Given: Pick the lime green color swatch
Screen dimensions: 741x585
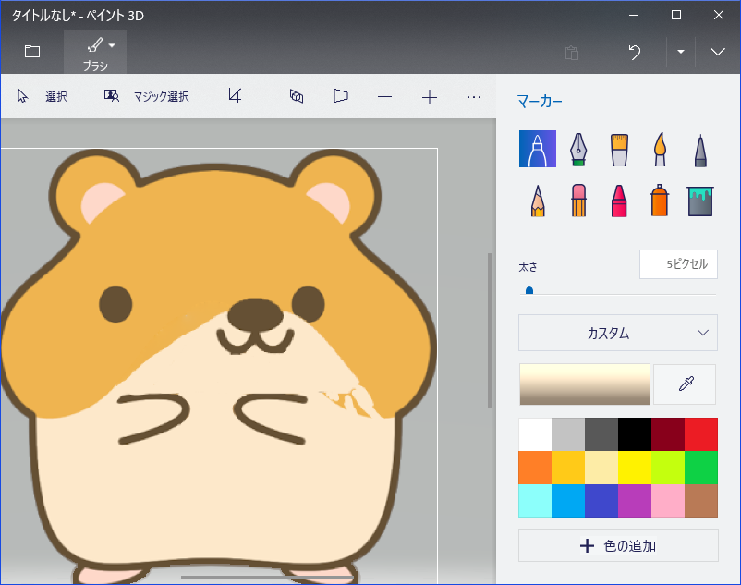Looking at the screenshot, I should [668, 468].
